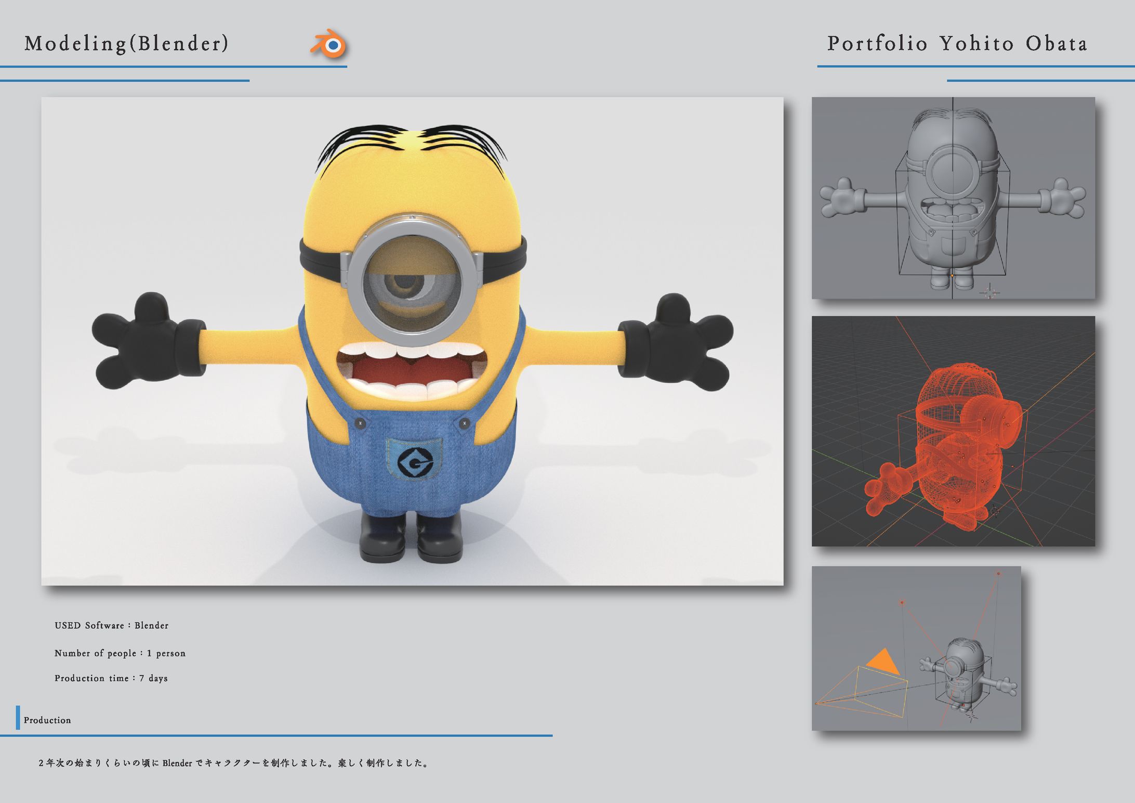The height and width of the screenshot is (803, 1135).
Task: Click the 'Production' section label
Action: coord(47,720)
